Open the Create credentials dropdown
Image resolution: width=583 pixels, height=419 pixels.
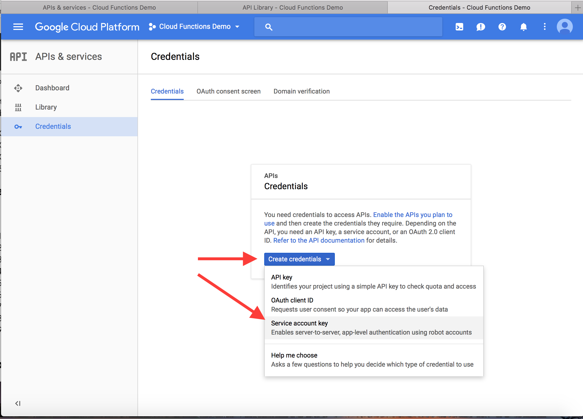(299, 259)
